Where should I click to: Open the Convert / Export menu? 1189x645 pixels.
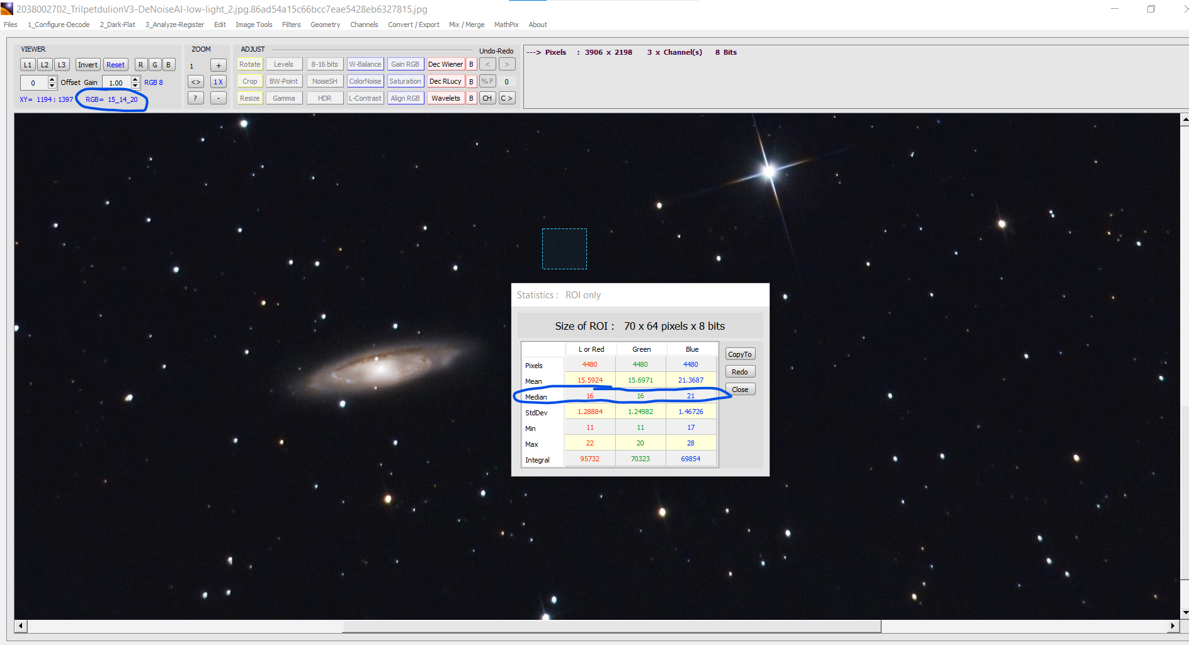414,25
